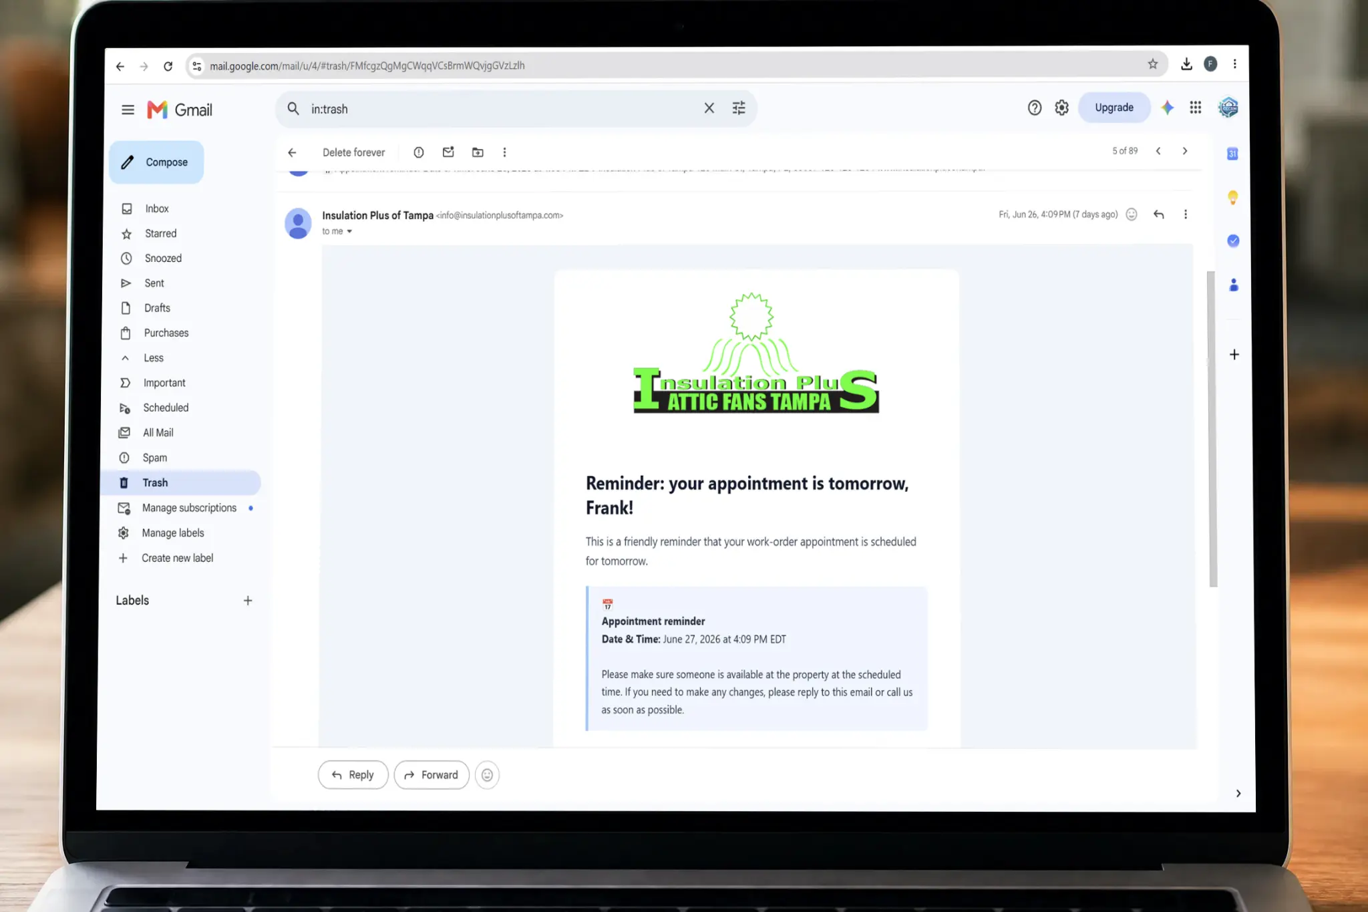
Task: Clear the in:trash search query
Action: [709, 108]
